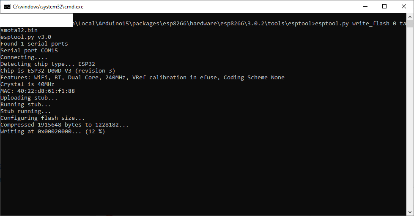414x216 pixels.
Task: Click the scrollbar down arrow
Action: coord(410,212)
